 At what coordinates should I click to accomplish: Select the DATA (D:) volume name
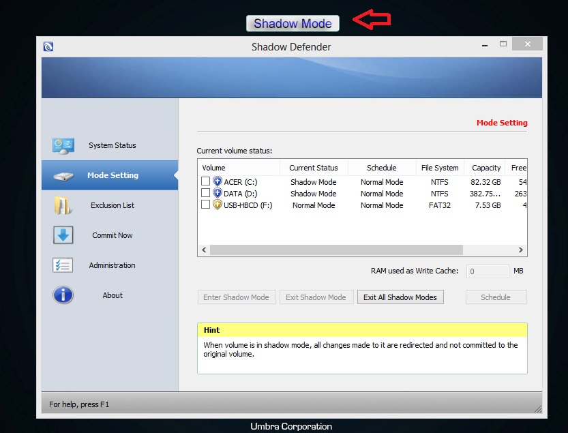241,194
